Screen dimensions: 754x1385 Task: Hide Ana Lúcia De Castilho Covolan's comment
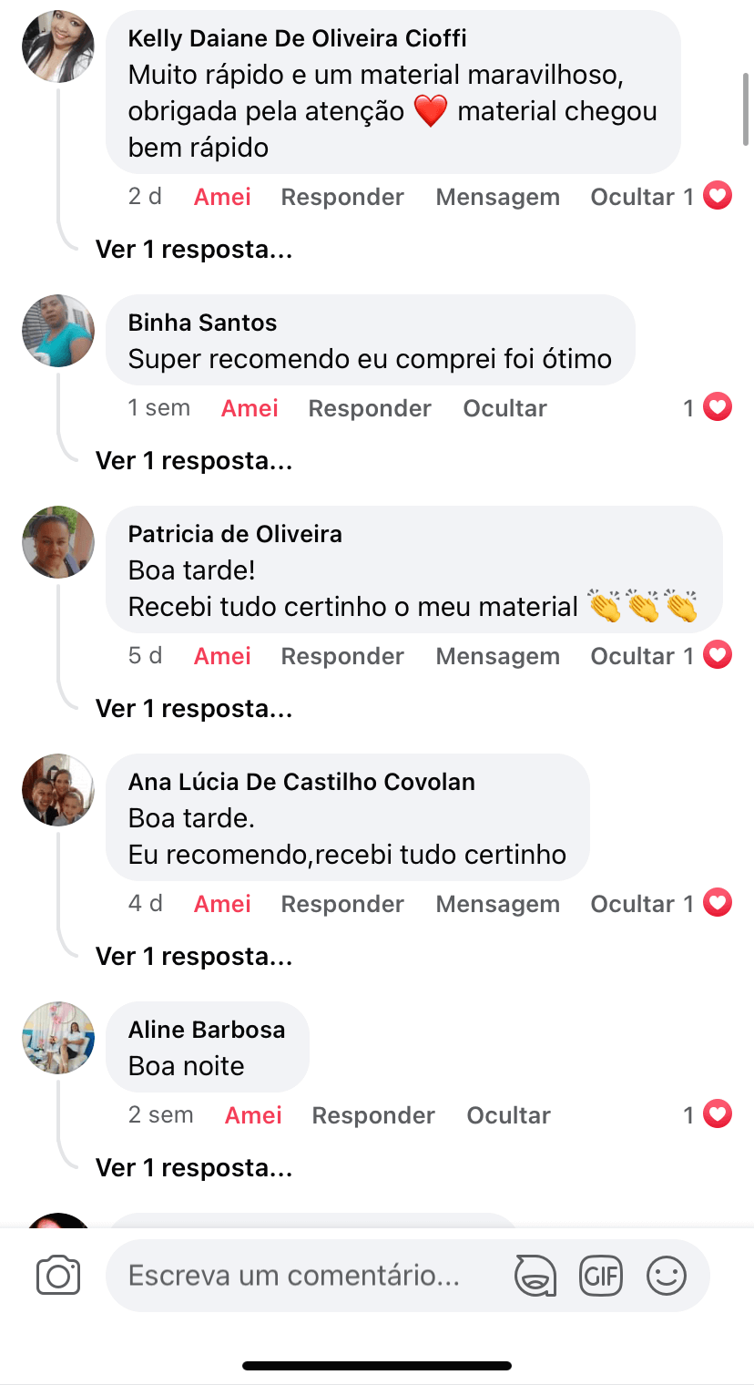pyautogui.click(x=632, y=904)
